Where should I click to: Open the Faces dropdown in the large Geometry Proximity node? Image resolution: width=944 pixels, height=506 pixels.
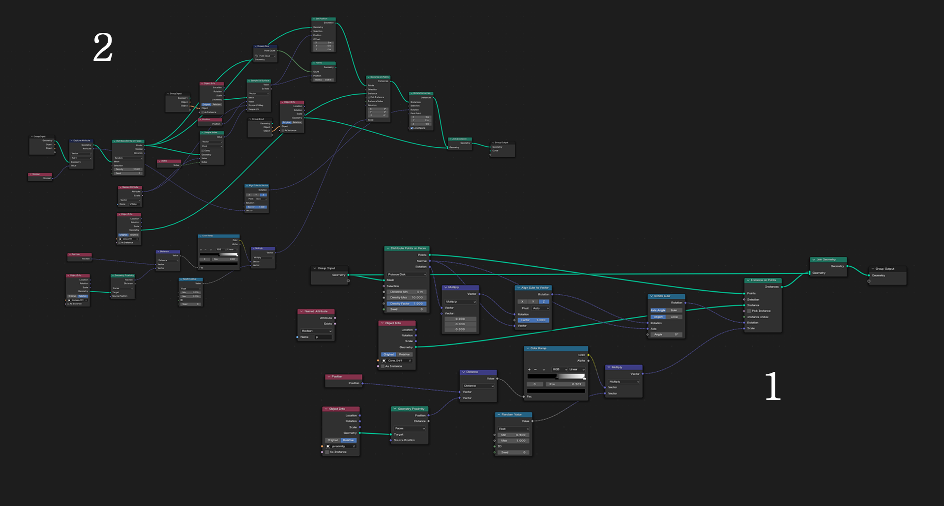pyautogui.click(x=410, y=428)
